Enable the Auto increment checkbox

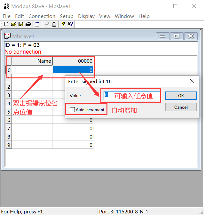(72, 110)
